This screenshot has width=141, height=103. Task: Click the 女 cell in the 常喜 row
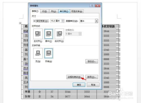point(40,92)
